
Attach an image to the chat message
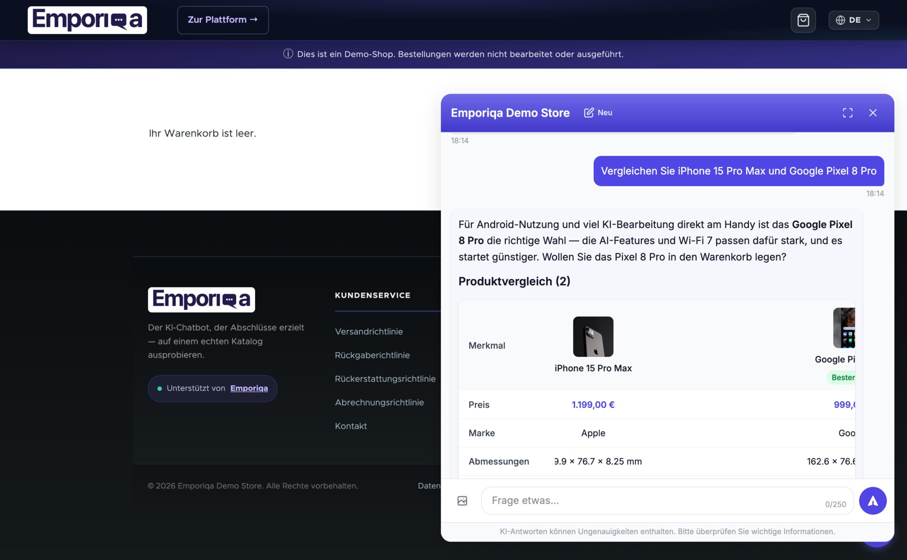(462, 500)
